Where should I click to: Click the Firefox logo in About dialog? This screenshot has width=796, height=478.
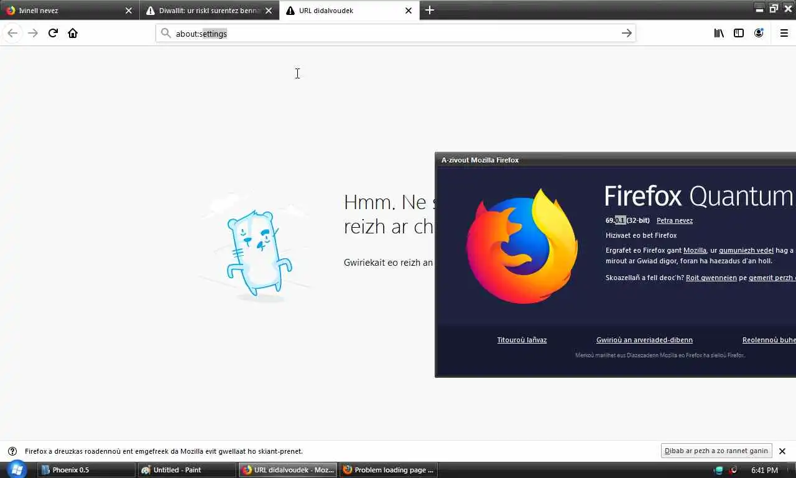[522, 246]
